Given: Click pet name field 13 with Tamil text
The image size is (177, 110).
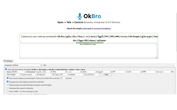Looking at the screenshot, I should pos(61,75).
